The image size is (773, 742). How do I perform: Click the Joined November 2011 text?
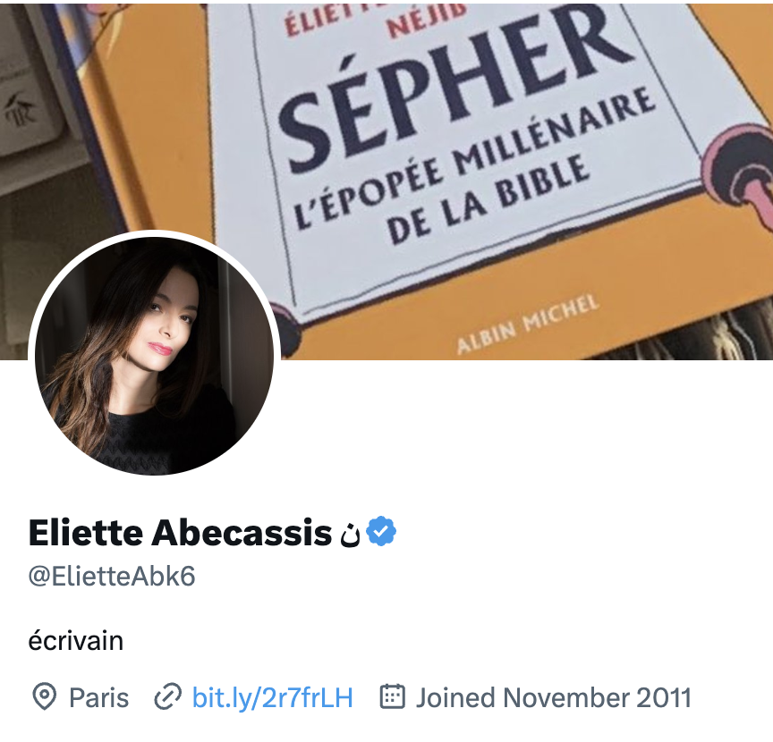pos(554,697)
